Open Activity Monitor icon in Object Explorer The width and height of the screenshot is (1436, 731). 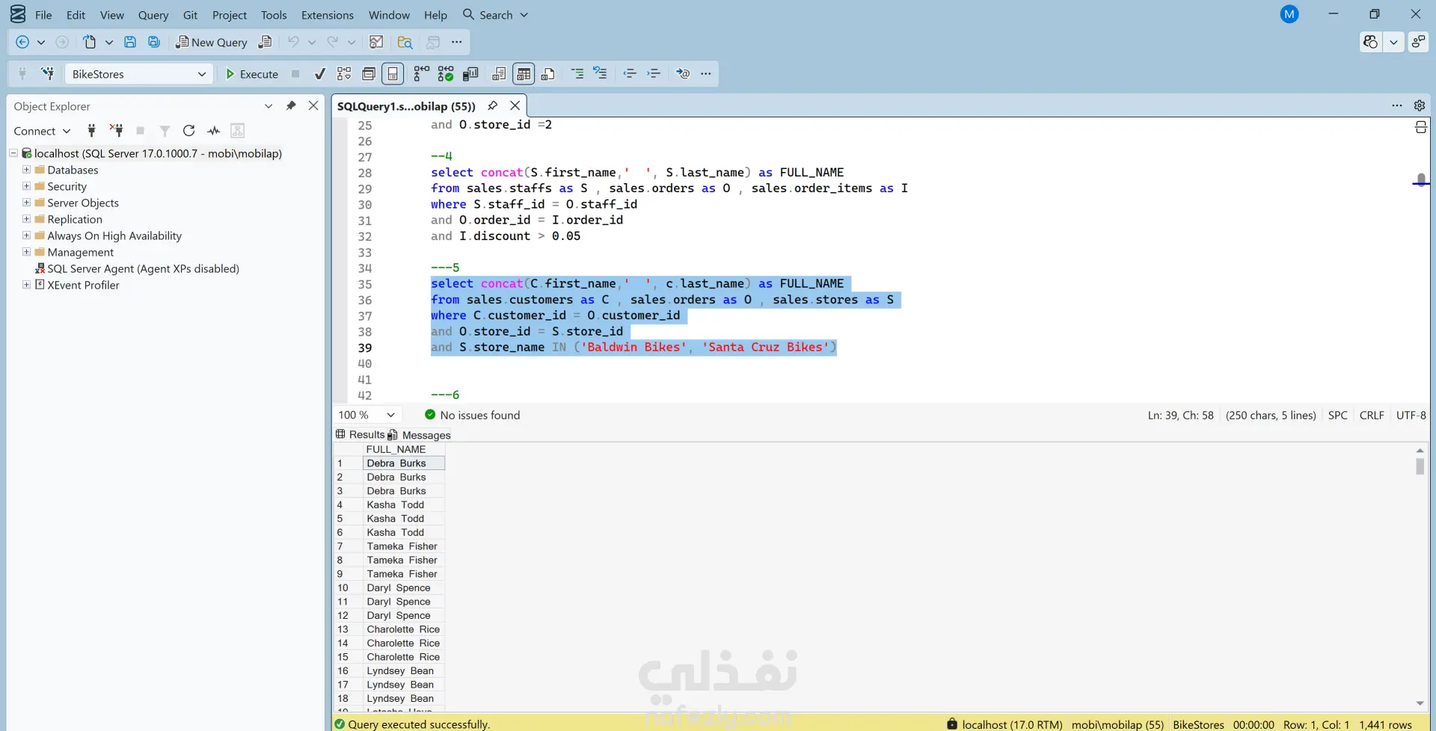click(214, 131)
